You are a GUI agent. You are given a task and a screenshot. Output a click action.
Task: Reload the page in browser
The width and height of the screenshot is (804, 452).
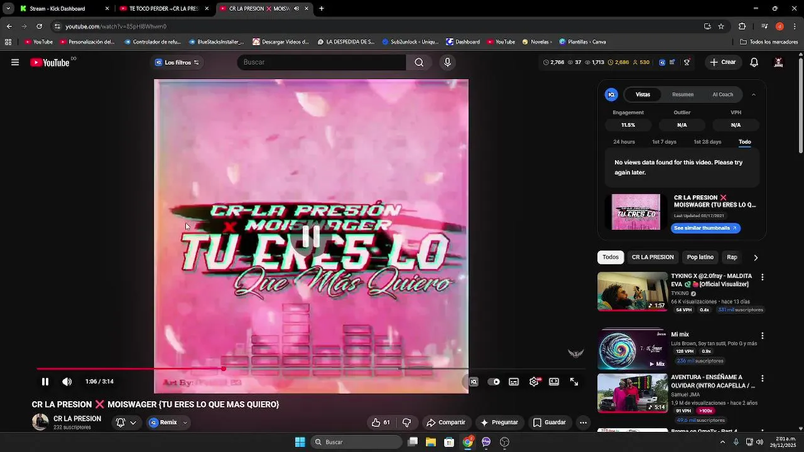pyautogui.click(x=39, y=26)
